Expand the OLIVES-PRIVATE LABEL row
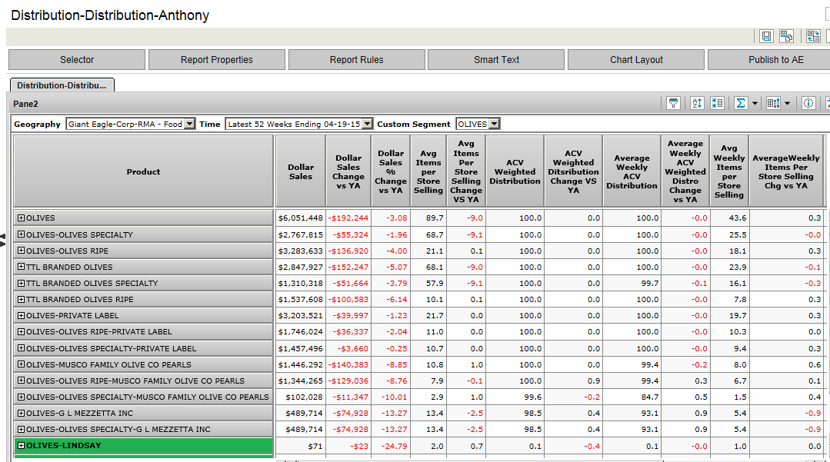This screenshot has width=830, height=462. 22,316
